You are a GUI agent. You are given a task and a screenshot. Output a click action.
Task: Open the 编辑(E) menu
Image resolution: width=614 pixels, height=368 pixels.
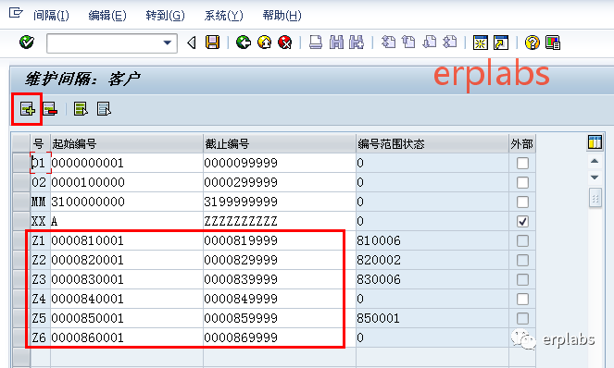point(107,15)
